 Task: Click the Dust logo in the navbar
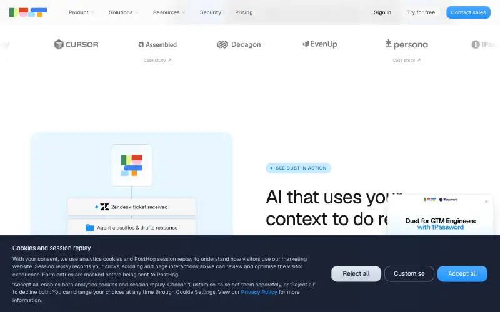pyautogui.click(x=28, y=12)
